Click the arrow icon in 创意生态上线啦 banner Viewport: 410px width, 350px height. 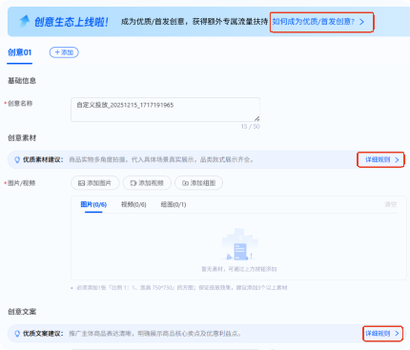point(24,21)
